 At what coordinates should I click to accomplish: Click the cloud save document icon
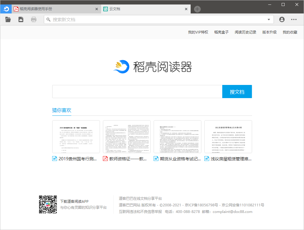click(21, 20)
